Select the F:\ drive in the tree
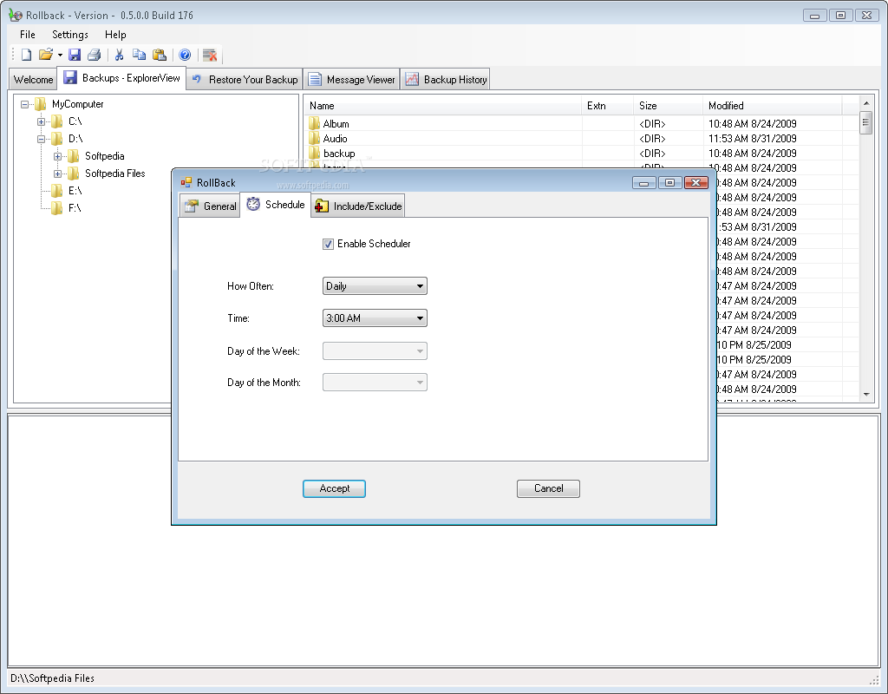 coord(75,208)
